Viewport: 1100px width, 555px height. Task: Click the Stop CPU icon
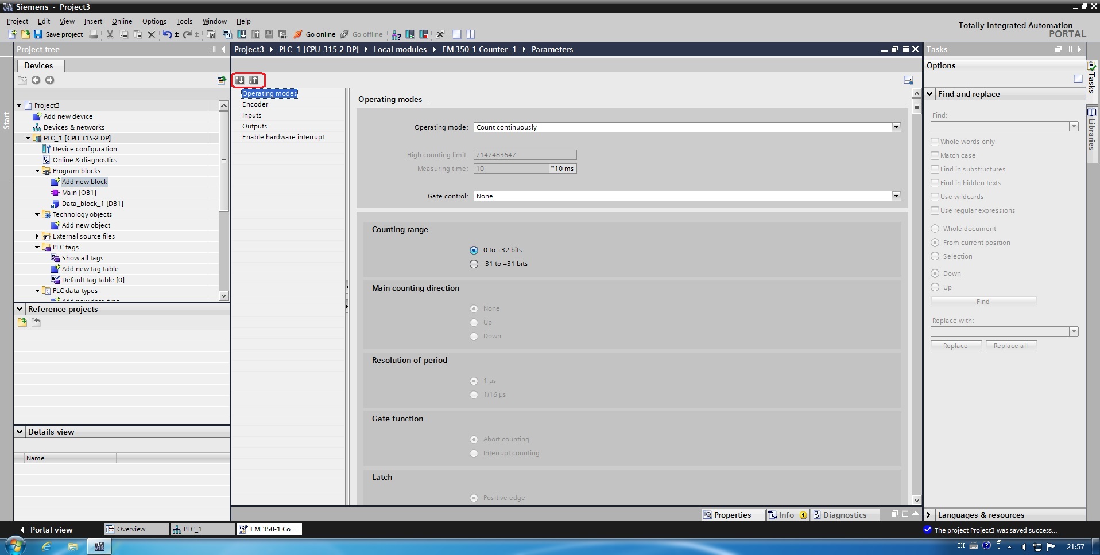click(x=424, y=34)
